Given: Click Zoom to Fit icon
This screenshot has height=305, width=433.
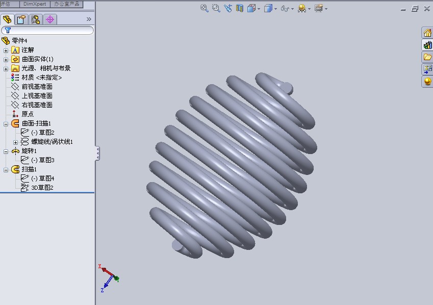Looking at the screenshot, I should pos(205,8).
